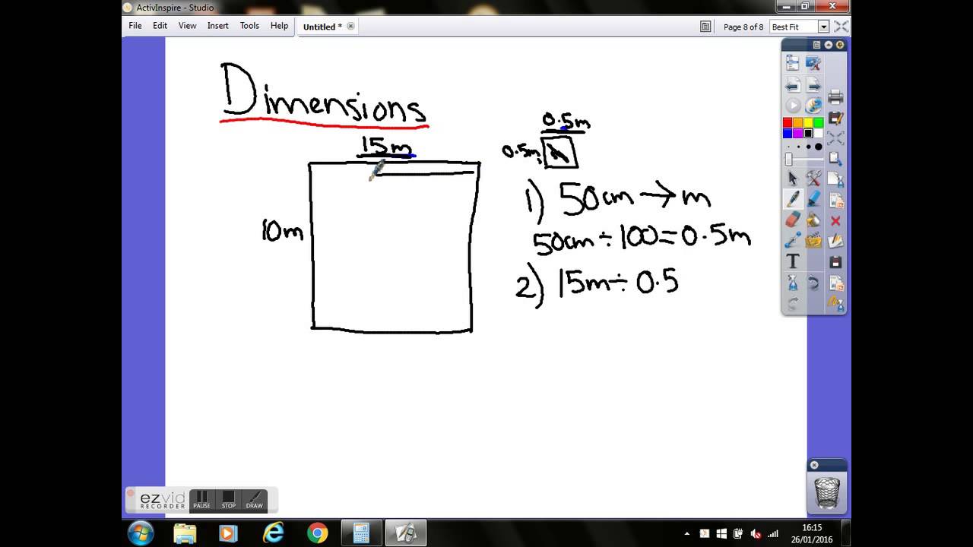This screenshot has width=973, height=547.
Task: Choose the largest pen width dot
Action: coord(818,147)
